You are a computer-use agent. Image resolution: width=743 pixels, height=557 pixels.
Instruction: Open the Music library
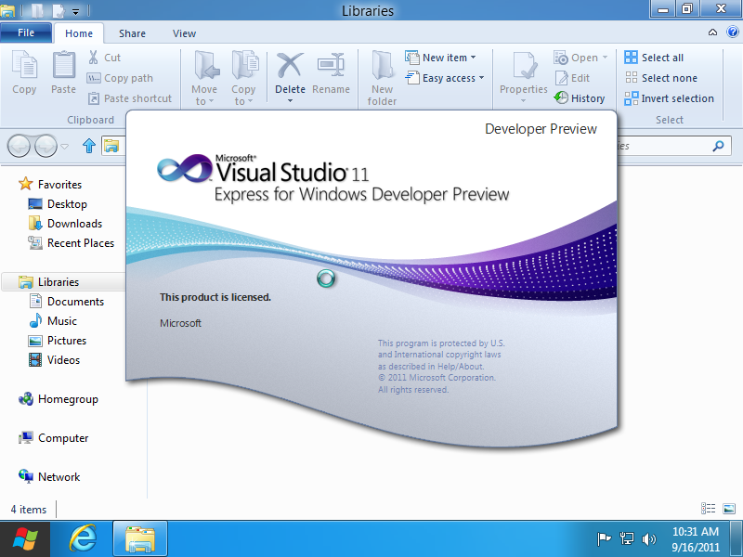(53, 321)
